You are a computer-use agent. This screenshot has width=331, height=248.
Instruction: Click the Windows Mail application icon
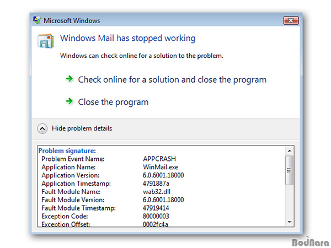pos(46,41)
